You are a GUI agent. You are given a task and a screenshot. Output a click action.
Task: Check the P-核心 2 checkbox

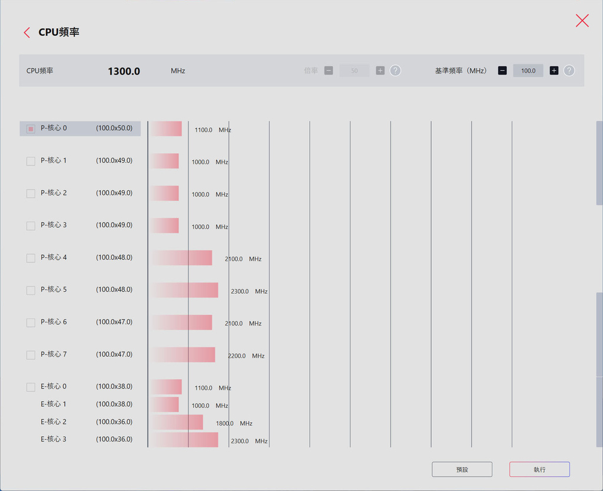click(31, 194)
